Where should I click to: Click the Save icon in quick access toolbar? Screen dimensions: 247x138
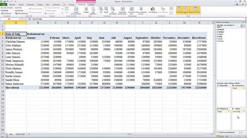[x=5, y=2]
